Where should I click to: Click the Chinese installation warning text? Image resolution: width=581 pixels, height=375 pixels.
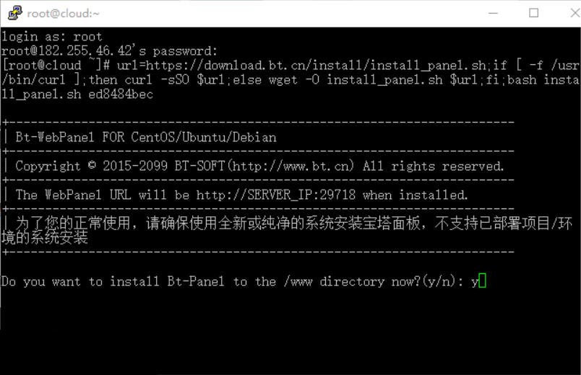click(x=289, y=224)
